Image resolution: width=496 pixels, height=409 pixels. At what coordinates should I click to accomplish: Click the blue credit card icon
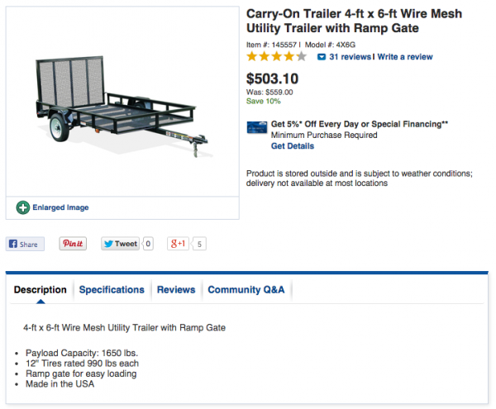coord(256,126)
